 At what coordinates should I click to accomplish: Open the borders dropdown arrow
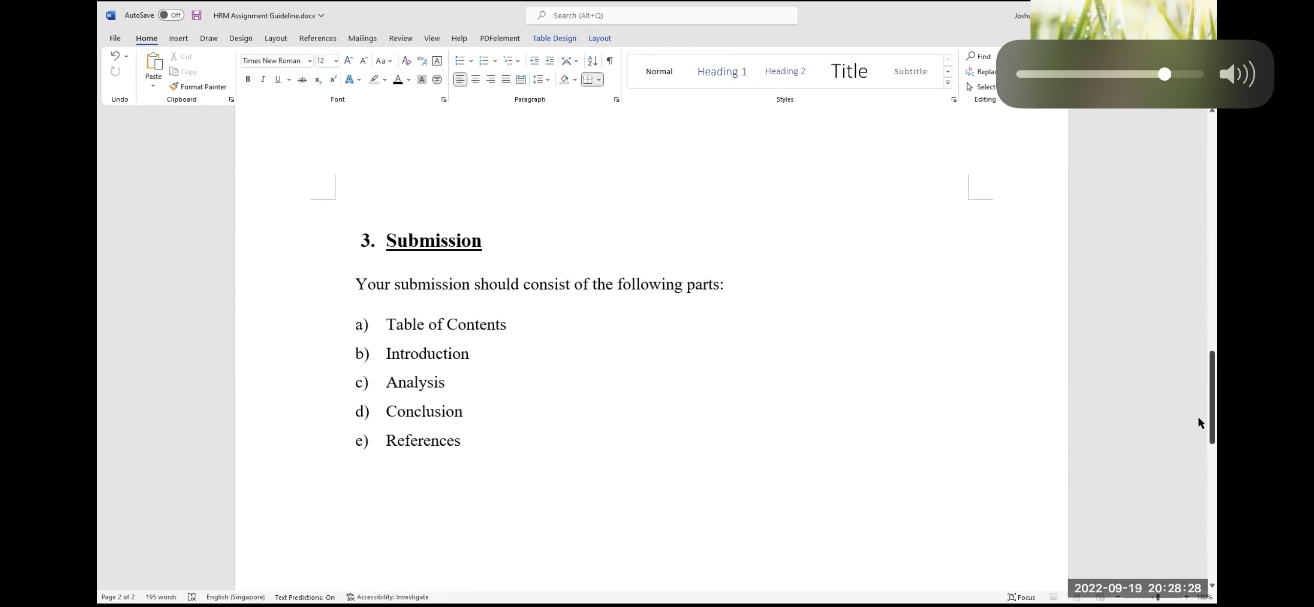click(599, 80)
